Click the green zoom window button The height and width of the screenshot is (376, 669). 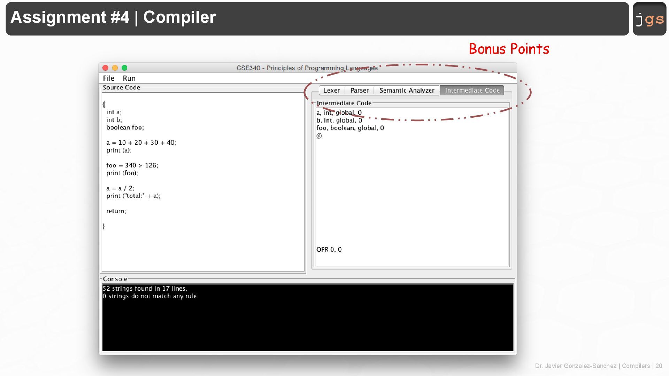pyautogui.click(x=124, y=68)
